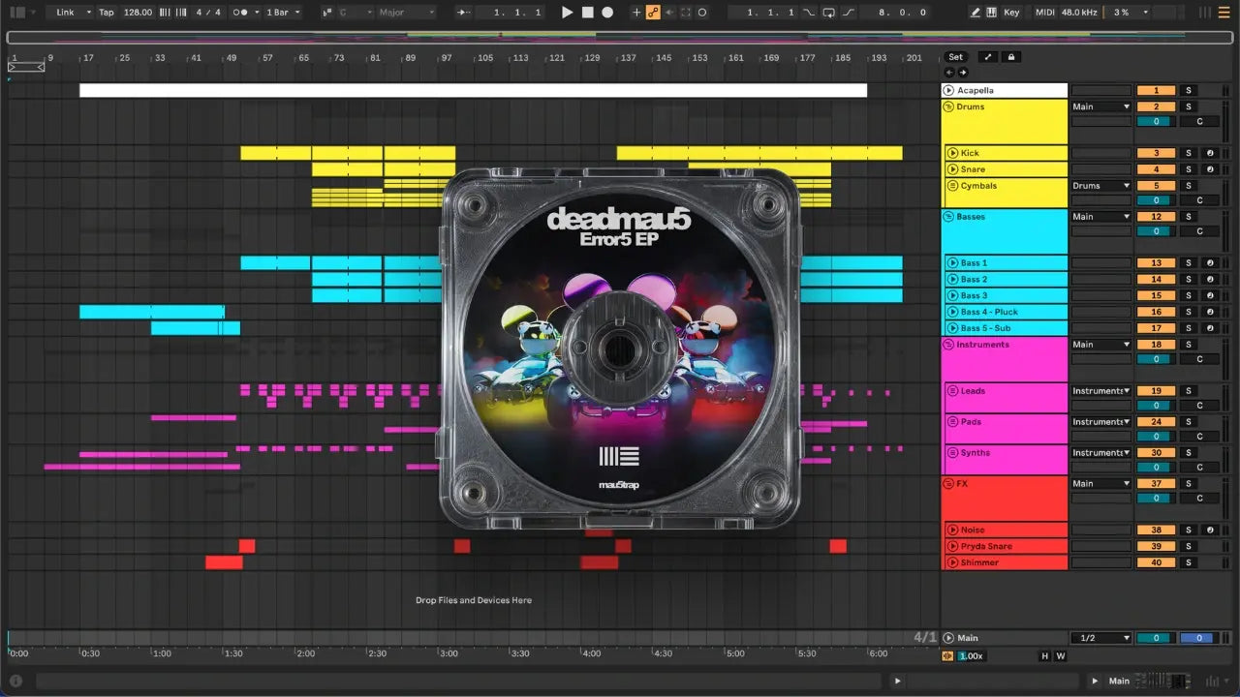1240x697 pixels.
Task: Click the 128.00 tempo field
Action: pos(138,13)
